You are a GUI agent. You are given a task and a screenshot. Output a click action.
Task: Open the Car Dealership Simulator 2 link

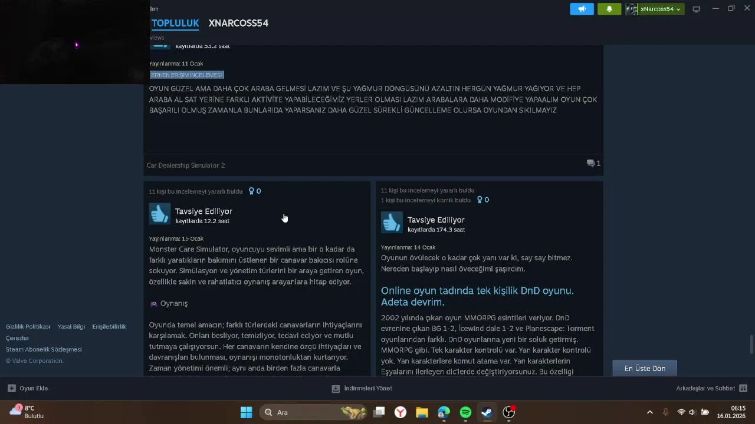[x=186, y=165]
